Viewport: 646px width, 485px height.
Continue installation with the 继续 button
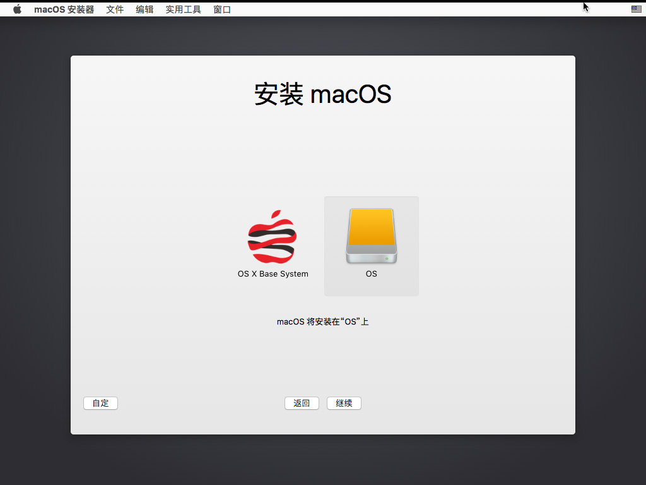(x=344, y=403)
